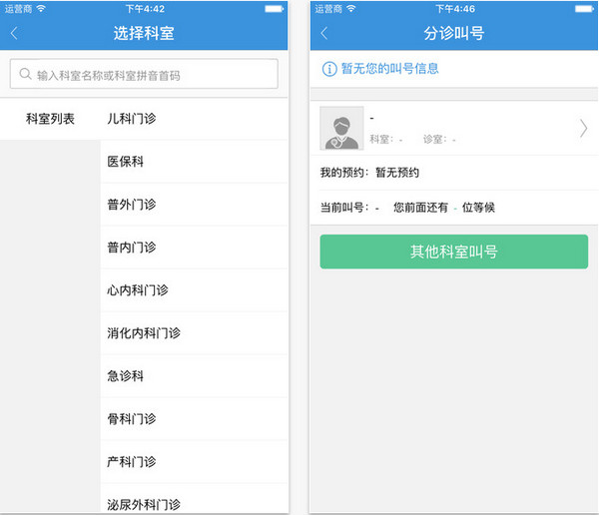Image resolution: width=599 pixels, height=515 pixels.
Task: Click the 其他科室叫号 green button
Action: pyautogui.click(x=453, y=252)
